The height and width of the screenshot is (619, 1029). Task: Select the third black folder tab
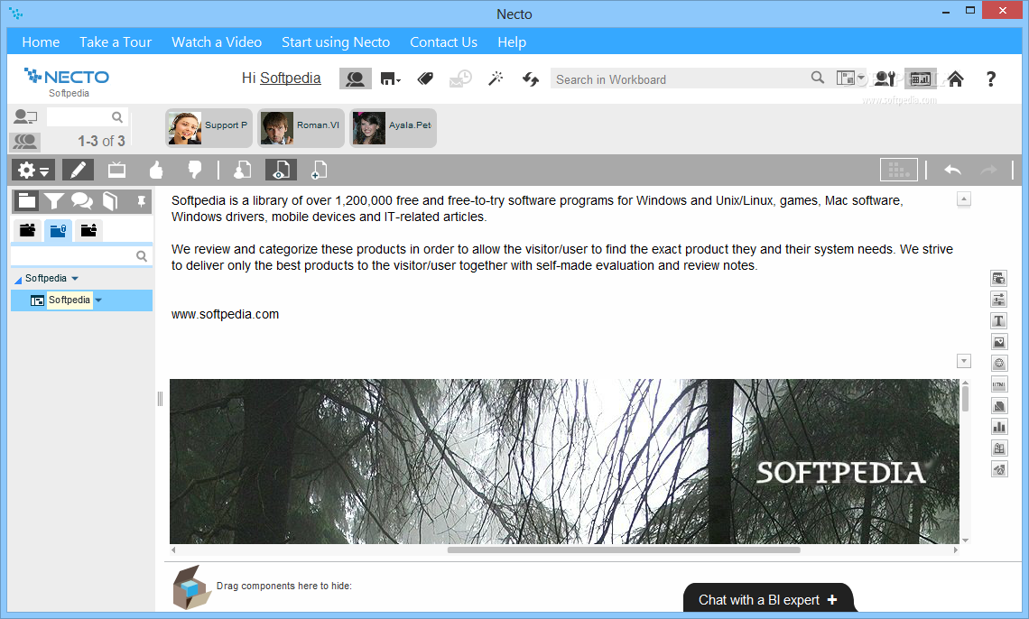pyautogui.click(x=88, y=230)
